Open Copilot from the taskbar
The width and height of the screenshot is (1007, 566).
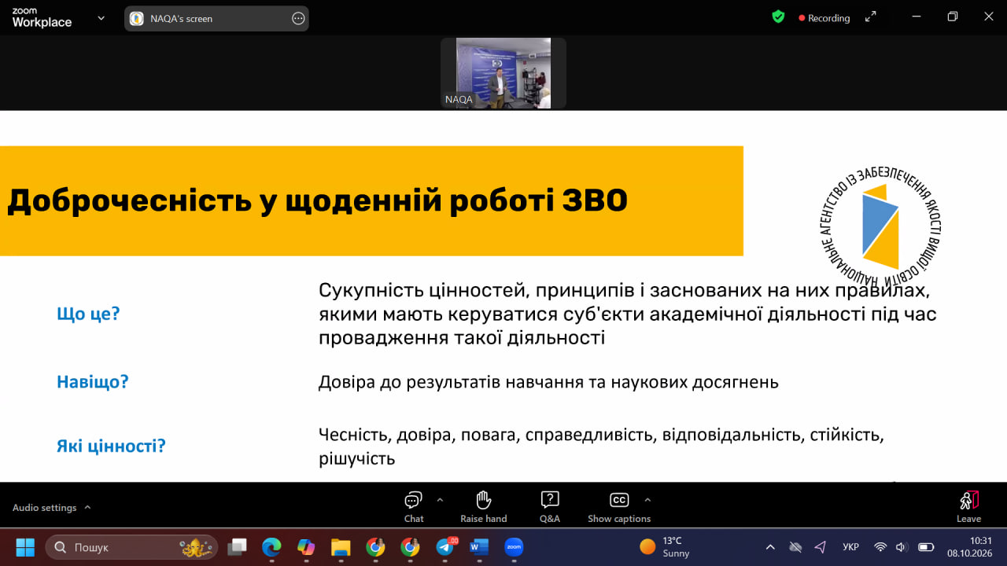coord(306,546)
